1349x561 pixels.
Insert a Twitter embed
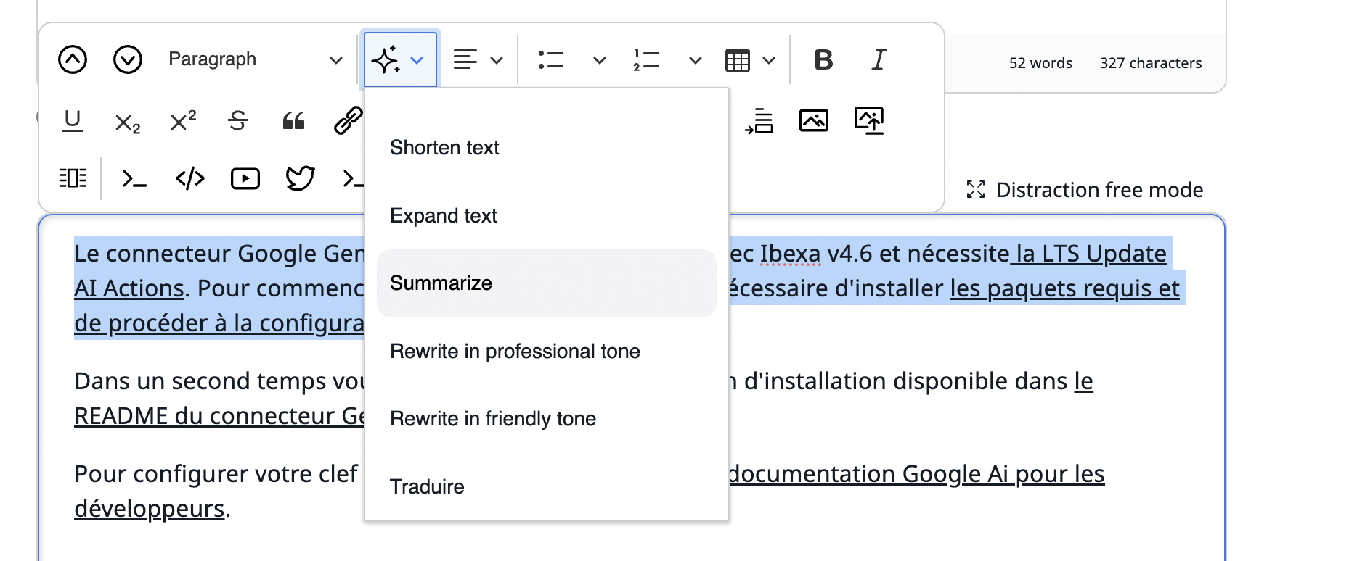point(300,178)
